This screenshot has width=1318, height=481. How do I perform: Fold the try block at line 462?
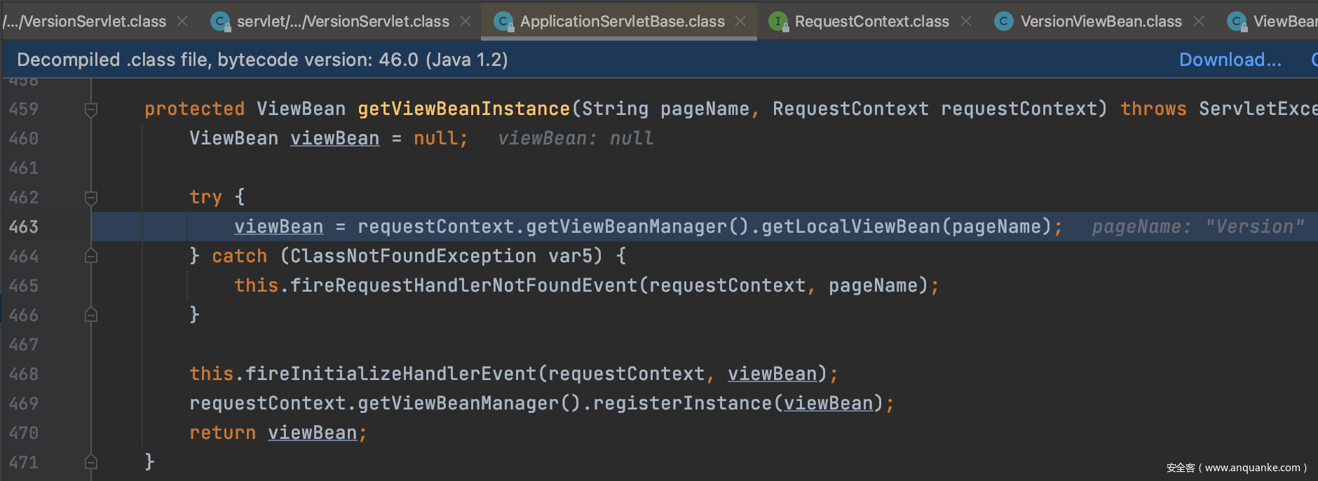pos(91,198)
